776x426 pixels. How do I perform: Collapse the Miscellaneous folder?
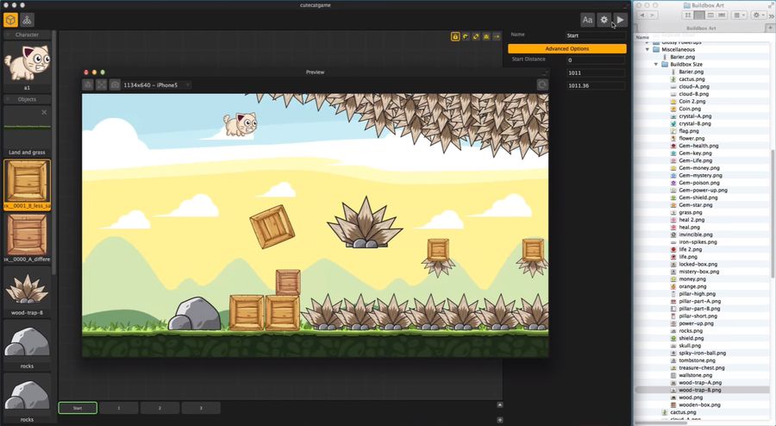click(648, 50)
